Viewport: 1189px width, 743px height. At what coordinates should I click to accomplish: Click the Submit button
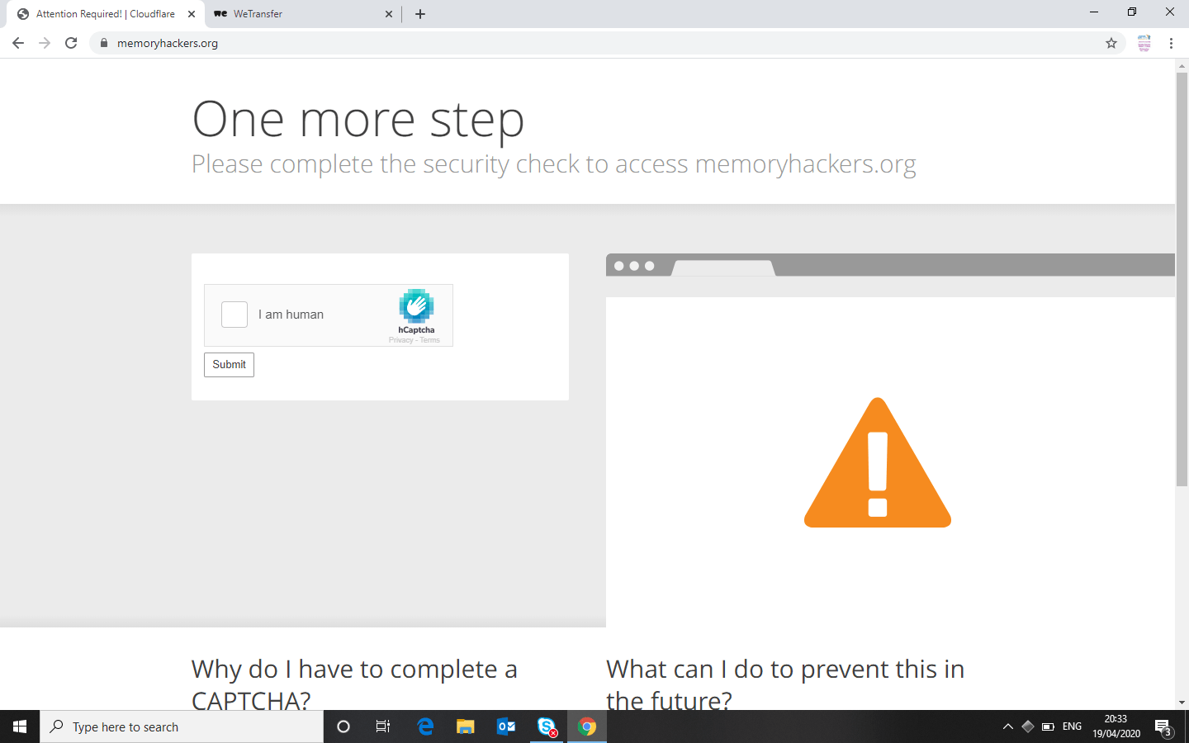(x=229, y=365)
